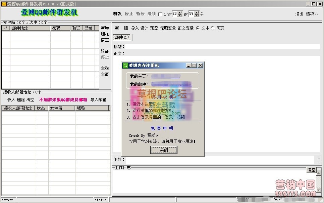Create a new email template with 新
This screenshot has width=324, height=203.
[116, 28]
